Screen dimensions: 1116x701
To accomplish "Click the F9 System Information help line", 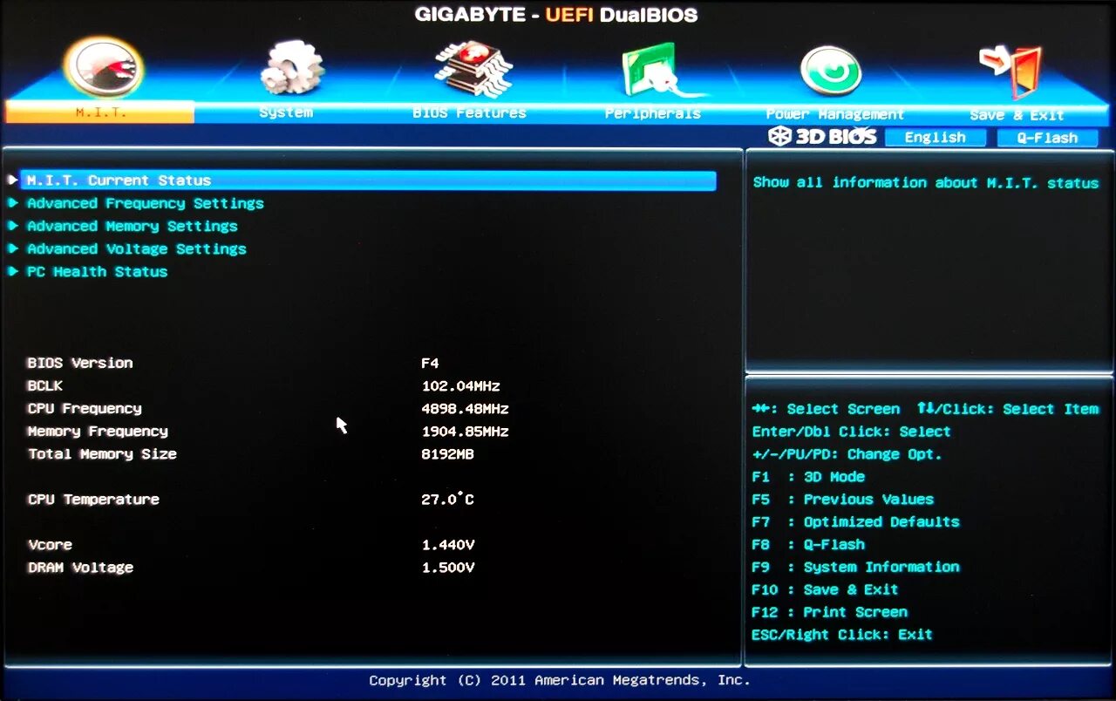I will point(855,568).
